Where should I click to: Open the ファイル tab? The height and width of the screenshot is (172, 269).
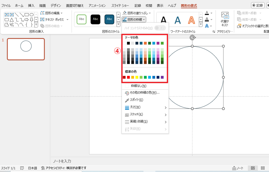point(6,6)
